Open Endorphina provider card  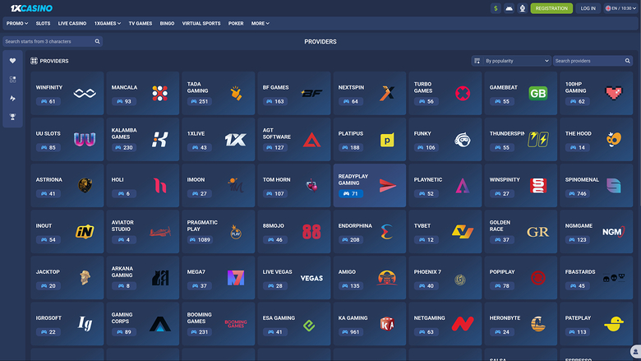[370, 231]
